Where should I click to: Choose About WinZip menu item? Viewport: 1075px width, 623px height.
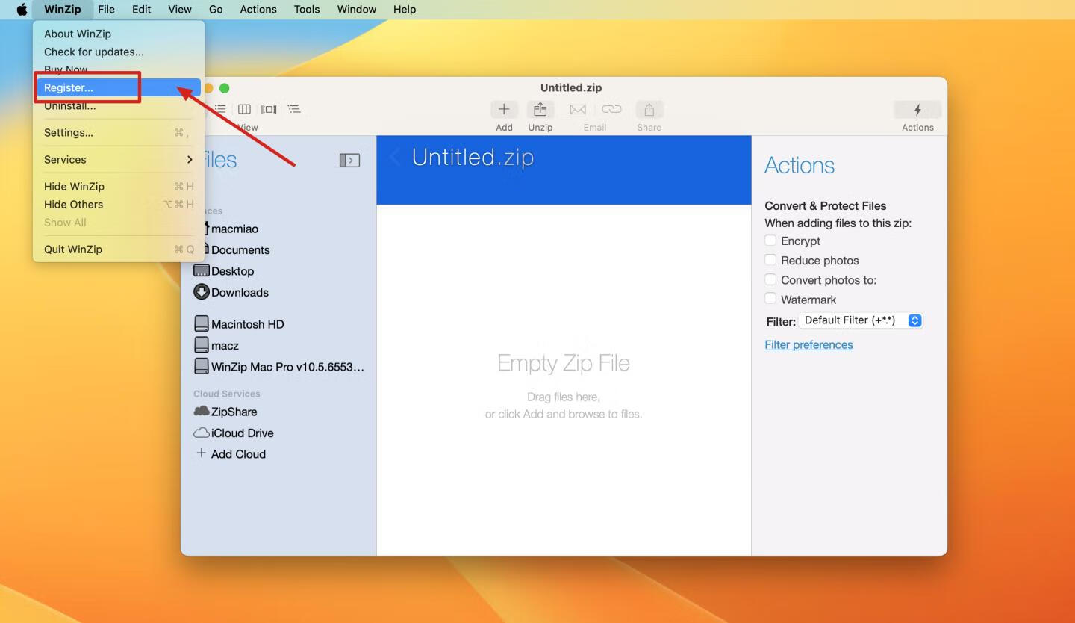pyautogui.click(x=119, y=34)
